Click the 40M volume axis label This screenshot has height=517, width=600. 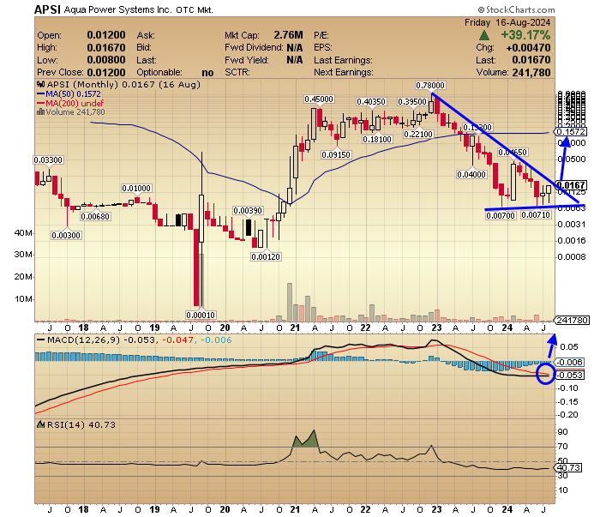[x=23, y=232]
